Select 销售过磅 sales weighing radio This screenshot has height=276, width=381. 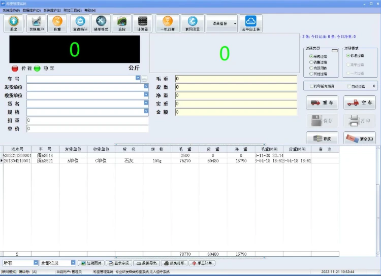[311, 62]
